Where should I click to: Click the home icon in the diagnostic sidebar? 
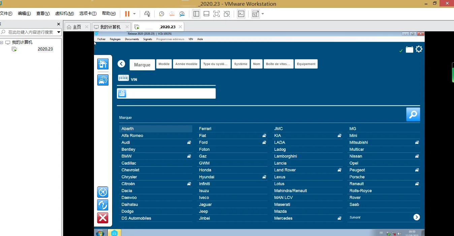[103, 64]
